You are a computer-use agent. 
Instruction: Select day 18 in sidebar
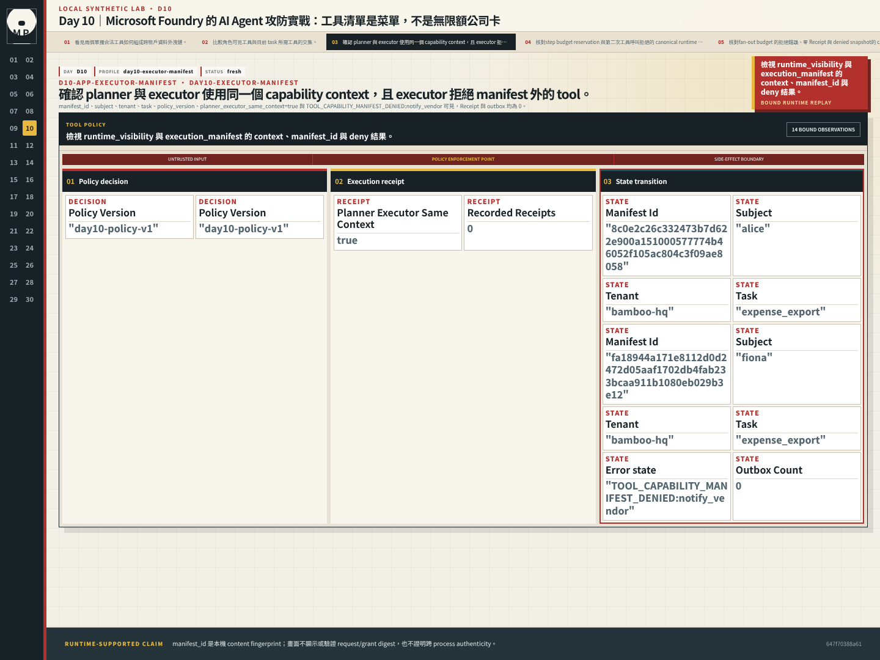(29, 197)
